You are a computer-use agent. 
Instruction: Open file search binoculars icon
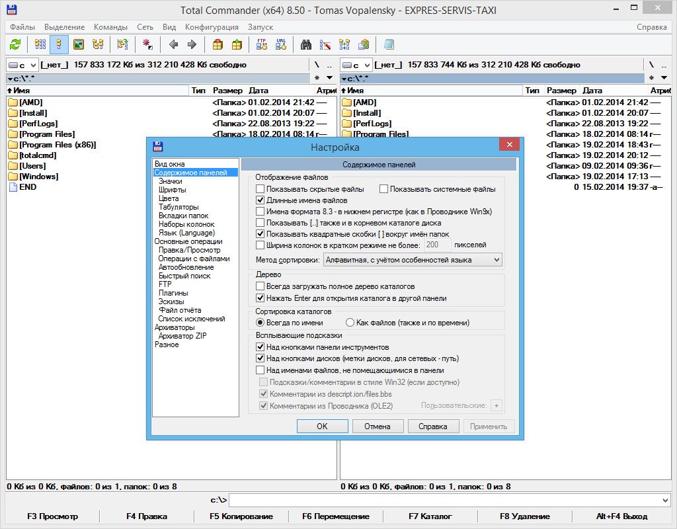click(x=306, y=44)
